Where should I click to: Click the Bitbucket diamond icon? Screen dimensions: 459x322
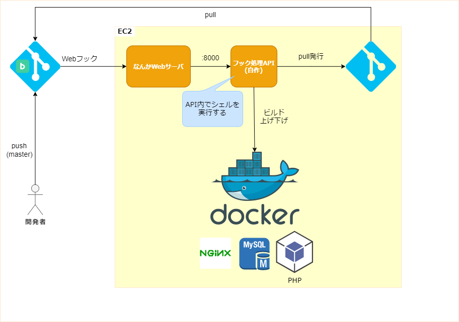pyautogui.click(x=34, y=66)
